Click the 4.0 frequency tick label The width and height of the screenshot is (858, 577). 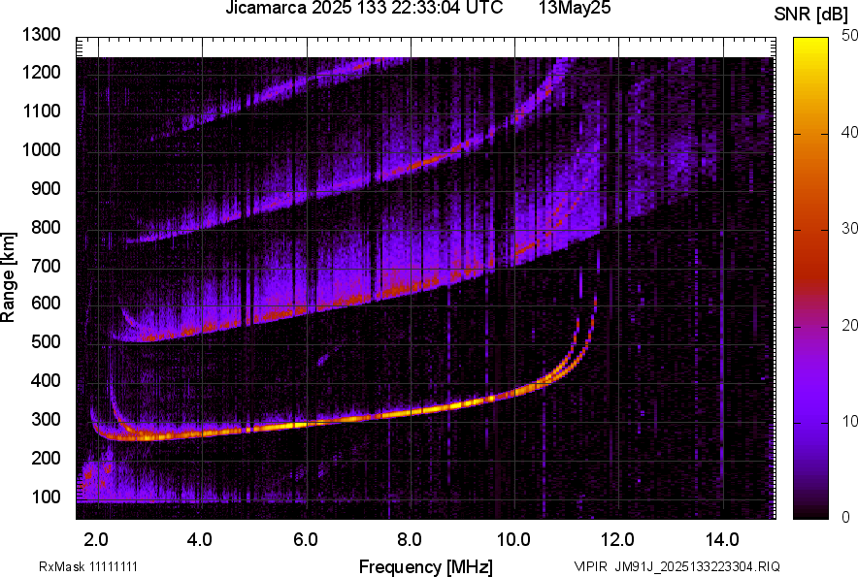click(200, 540)
